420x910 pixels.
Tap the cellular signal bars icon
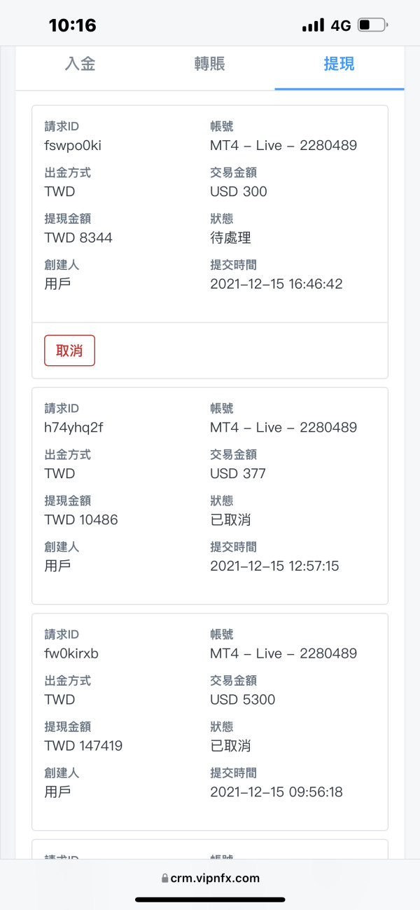[313, 26]
